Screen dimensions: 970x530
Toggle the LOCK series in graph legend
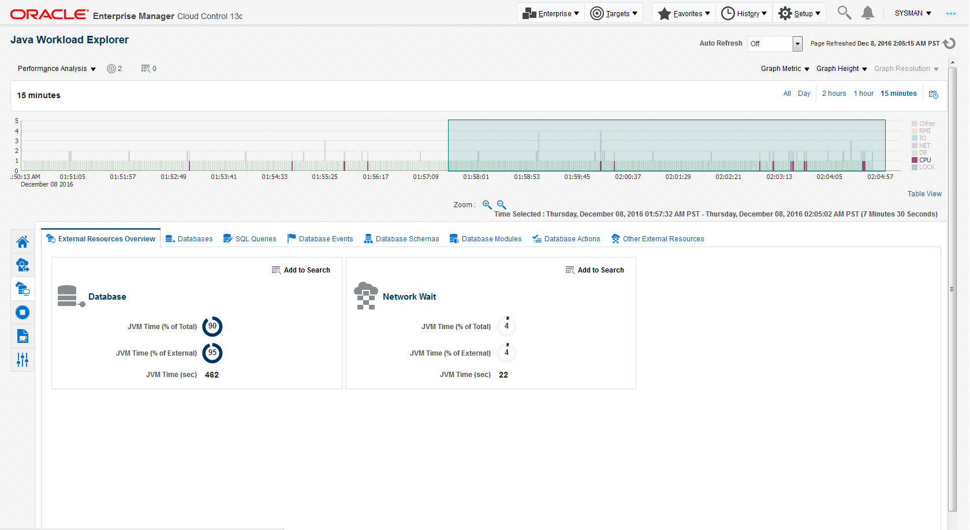923,167
